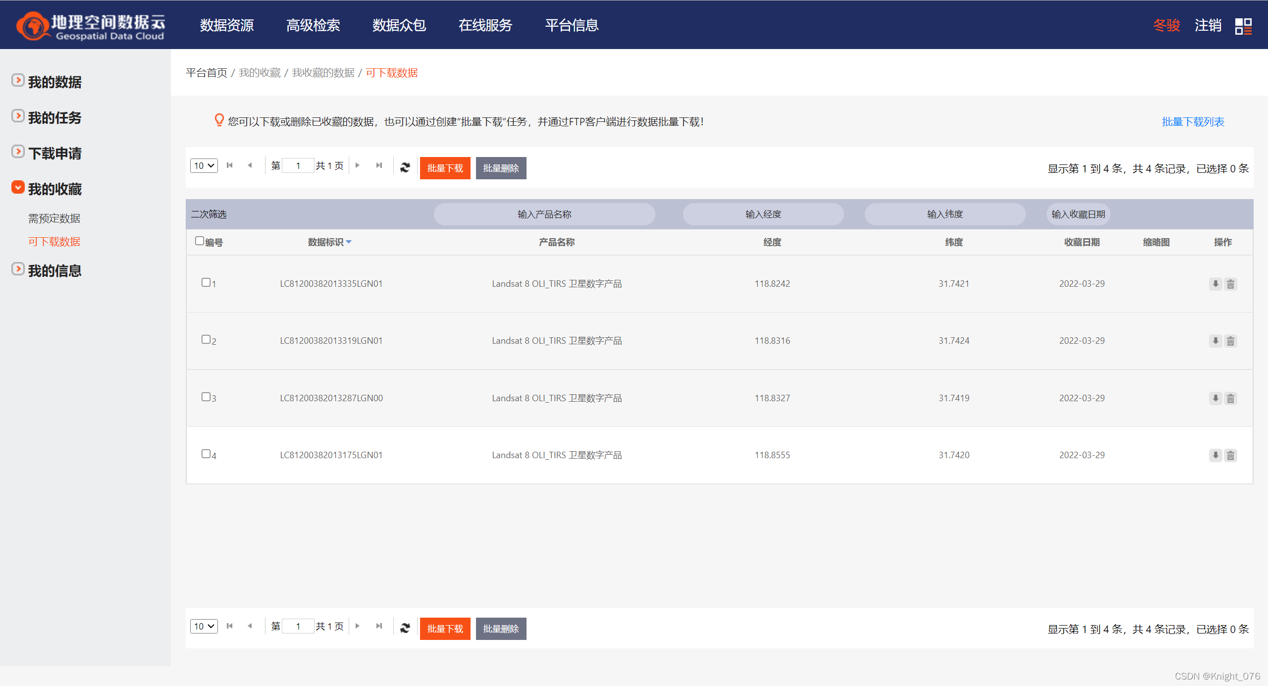Go to first page in bottom pager
This screenshot has height=686, width=1268.
coord(229,626)
